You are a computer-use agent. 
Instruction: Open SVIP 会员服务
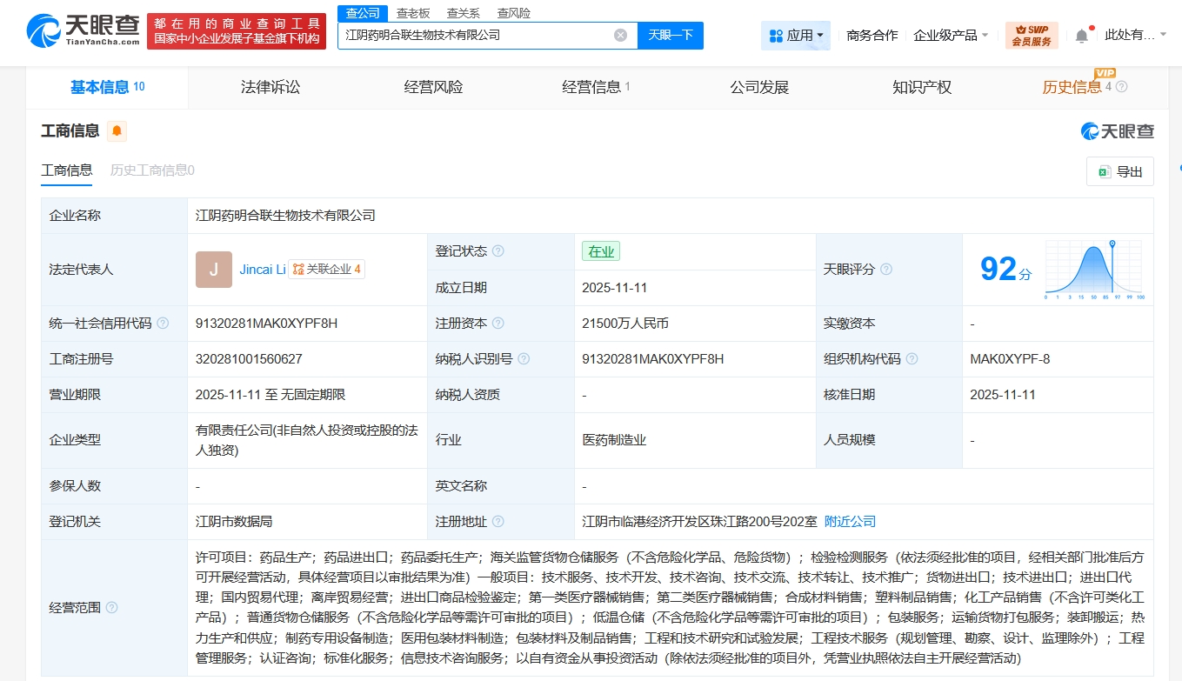(x=1031, y=36)
